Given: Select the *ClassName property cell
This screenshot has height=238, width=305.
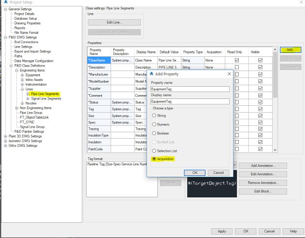Looking at the screenshot, I should point(99,60).
